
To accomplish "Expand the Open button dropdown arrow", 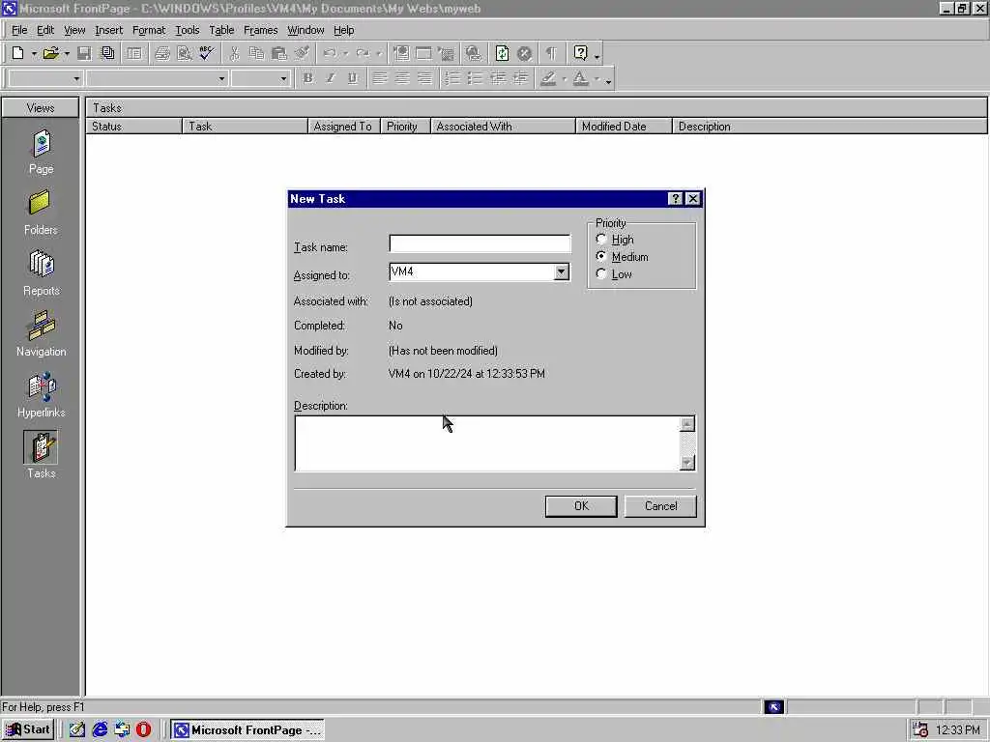I will click(67, 54).
